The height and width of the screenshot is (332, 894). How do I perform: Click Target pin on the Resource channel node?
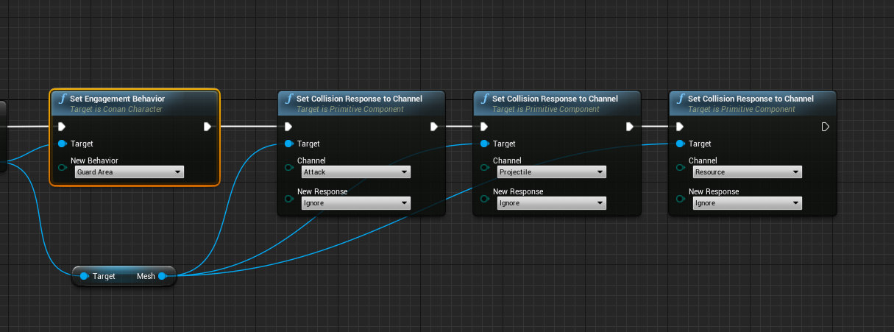[681, 144]
